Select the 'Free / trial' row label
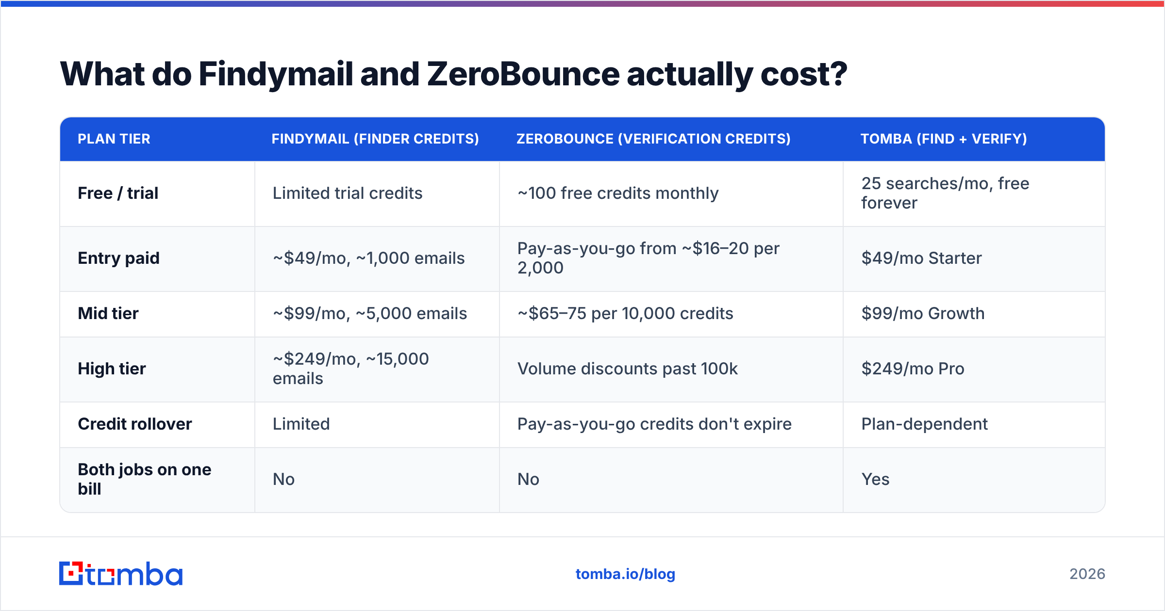The height and width of the screenshot is (611, 1165). coord(118,193)
